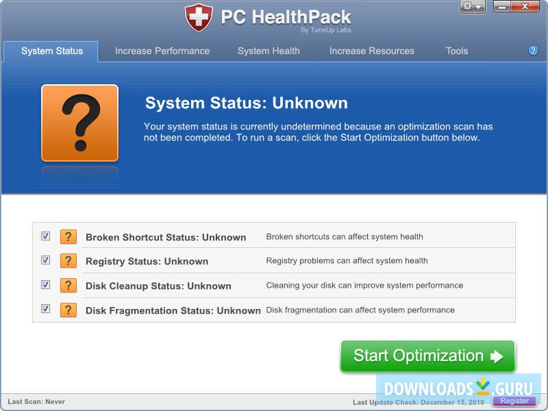Click 'Registry problems can affect system health' text
548x411 pixels.
(x=347, y=261)
